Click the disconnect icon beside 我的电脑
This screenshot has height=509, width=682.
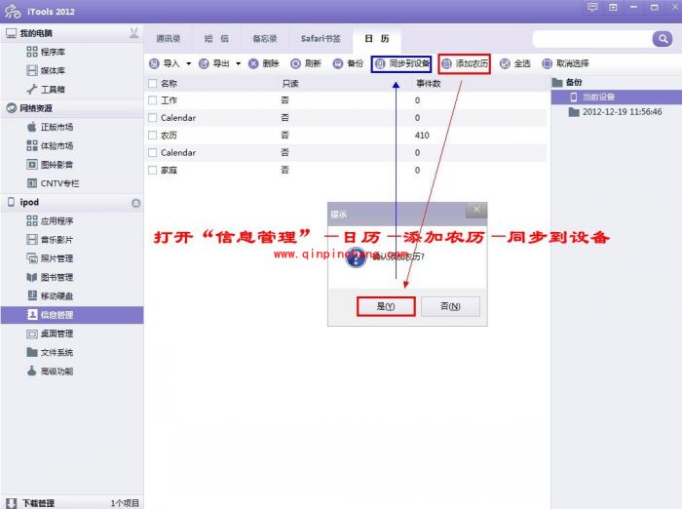(x=134, y=33)
